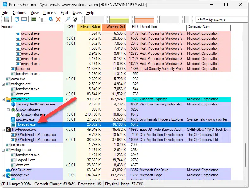Screen dimensions: 251x190
Task: Open the Process menu
Action: (50, 13)
